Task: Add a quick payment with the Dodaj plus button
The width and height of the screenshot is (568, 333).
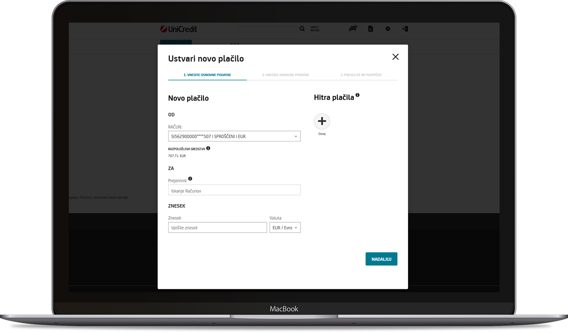Action: [x=322, y=121]
